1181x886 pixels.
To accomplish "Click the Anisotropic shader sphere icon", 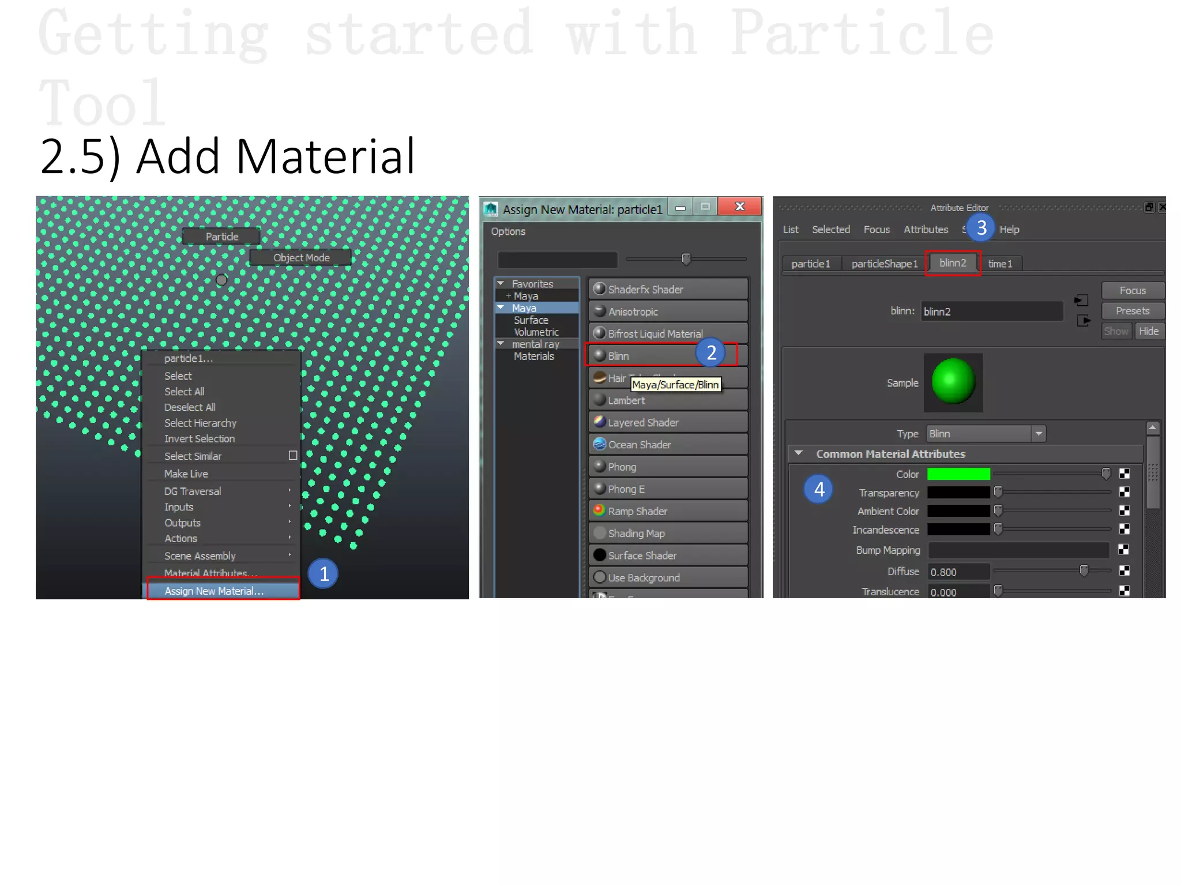I will (x=599, y=311).
